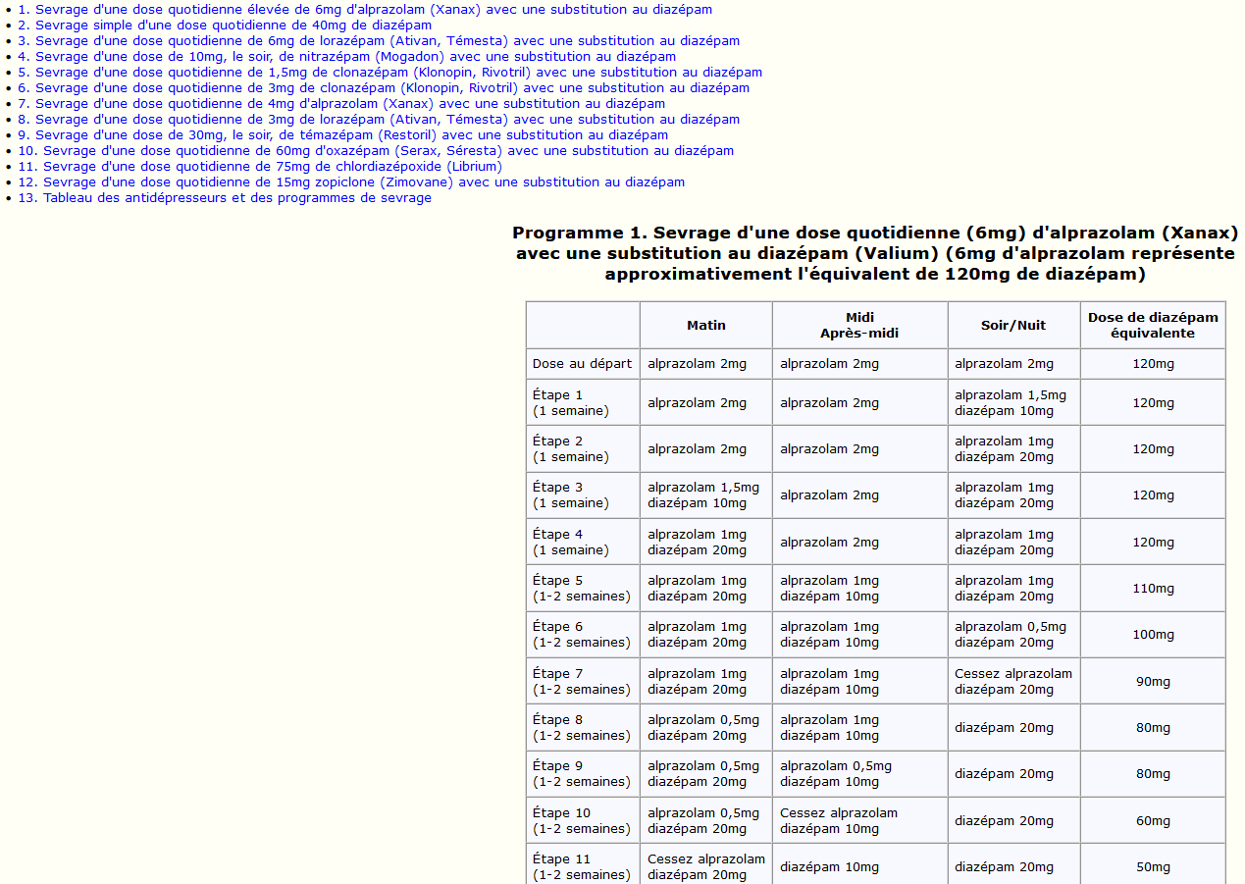Click the Étape 8 row label

coord(582,727)
